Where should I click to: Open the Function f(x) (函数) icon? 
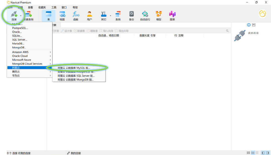click(76, 14)
